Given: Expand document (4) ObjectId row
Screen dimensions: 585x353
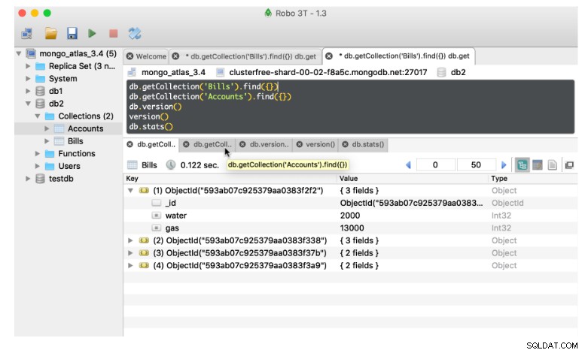Looking at the screenshot, I should tap(130, 265).
